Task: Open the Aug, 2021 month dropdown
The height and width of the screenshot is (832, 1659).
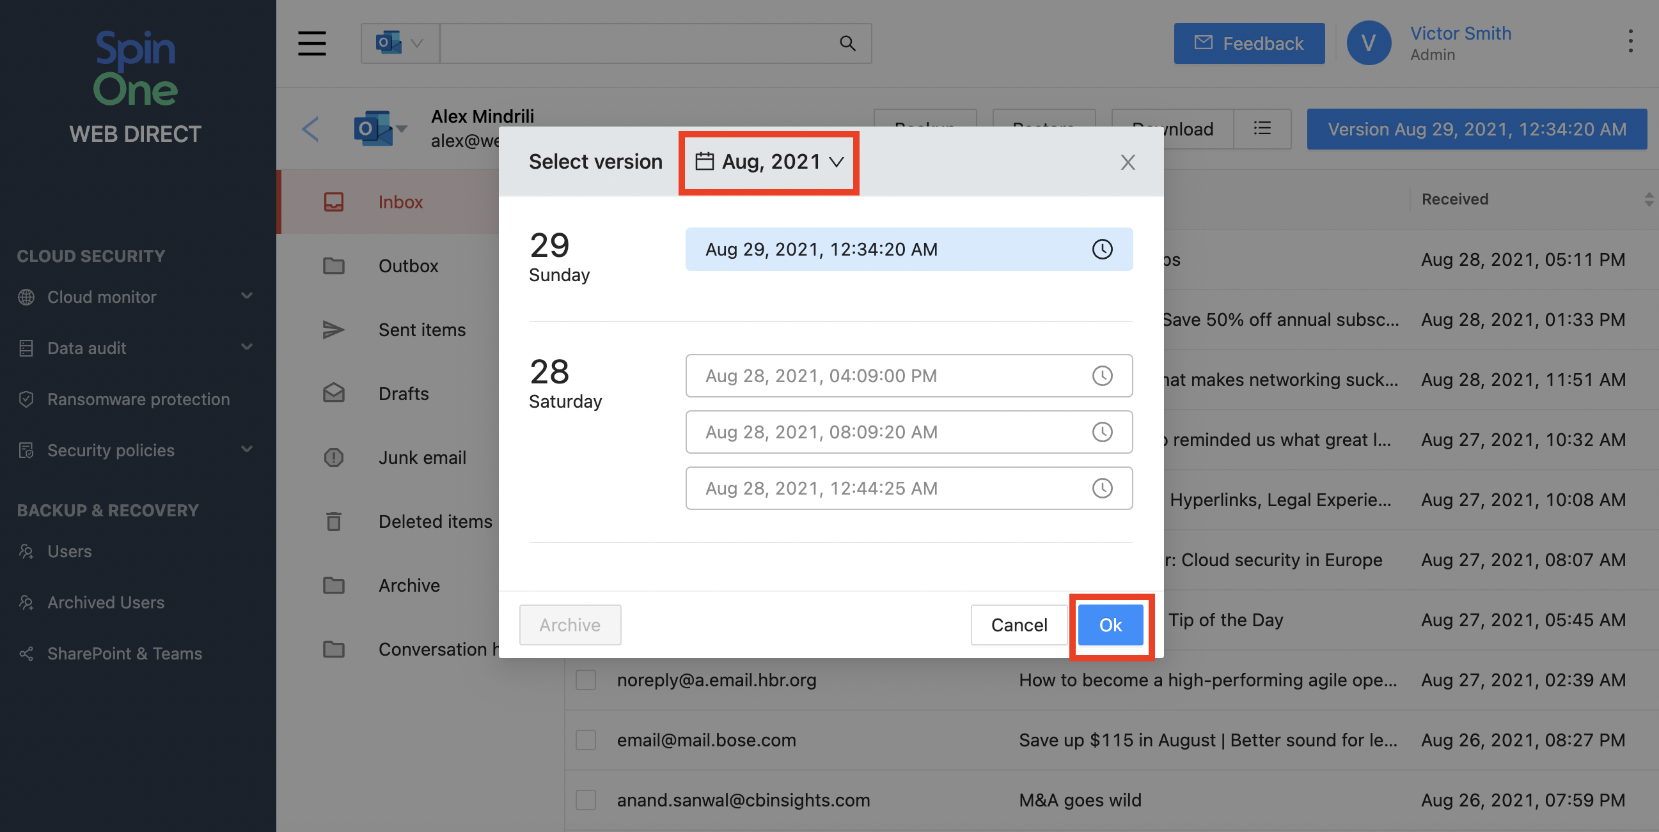Action: (769, 162)
